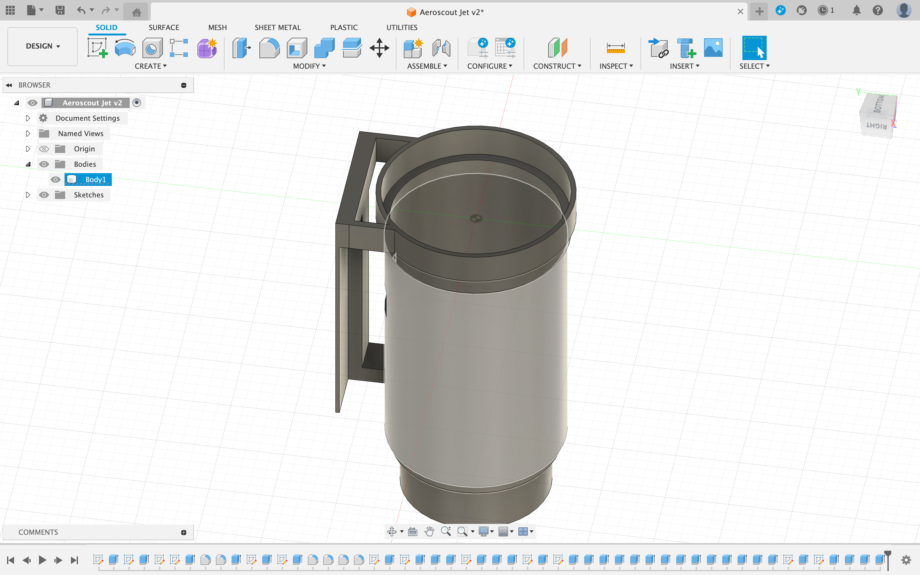The width and height of the screenshot is (920, 575).
Task: Select the Press Pull tool
Action: coord(242,48)
